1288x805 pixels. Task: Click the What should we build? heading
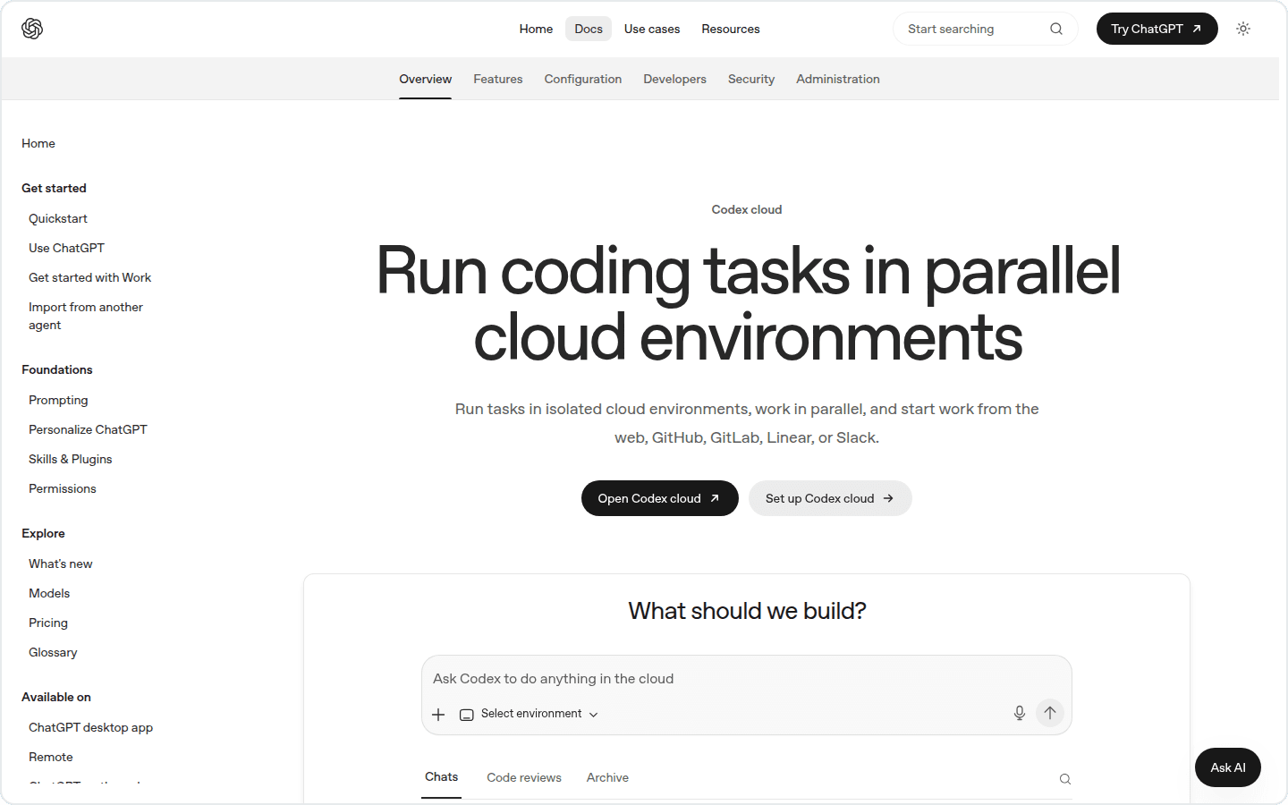[747, 611]
